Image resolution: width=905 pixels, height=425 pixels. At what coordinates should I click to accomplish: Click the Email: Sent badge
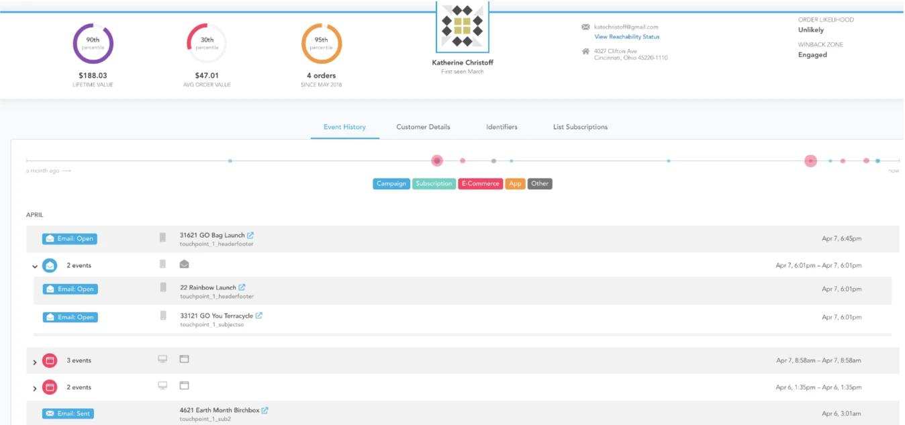(x=68, y=414)
